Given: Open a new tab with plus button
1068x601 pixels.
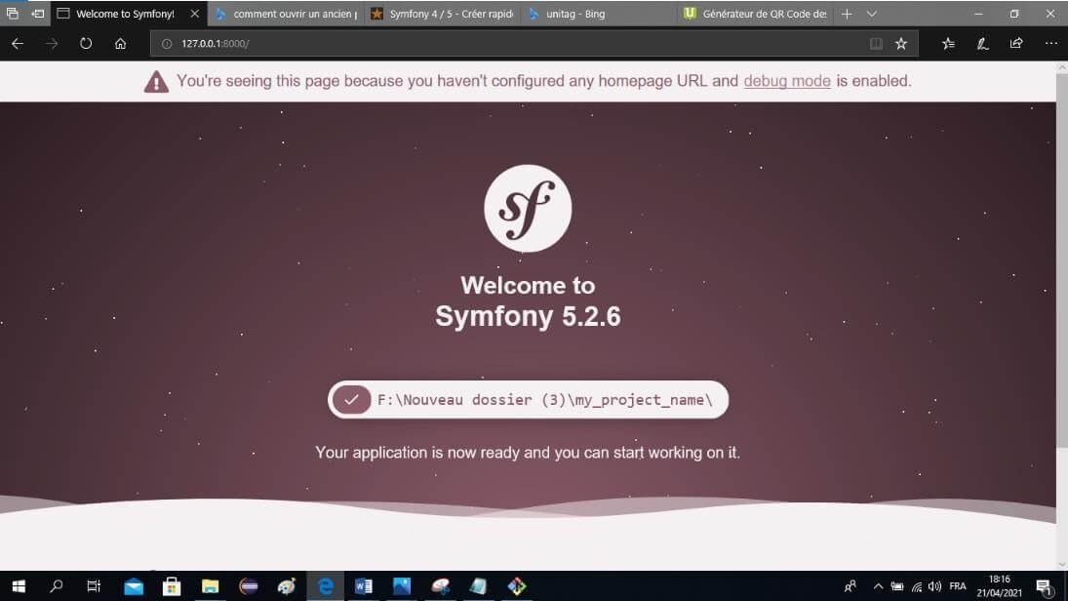Looking at the screenshot, I should [847, 14].
